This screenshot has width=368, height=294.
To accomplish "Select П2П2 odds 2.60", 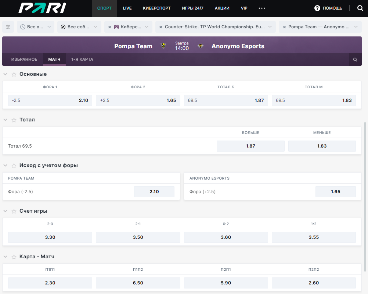I will pos(314,283).
